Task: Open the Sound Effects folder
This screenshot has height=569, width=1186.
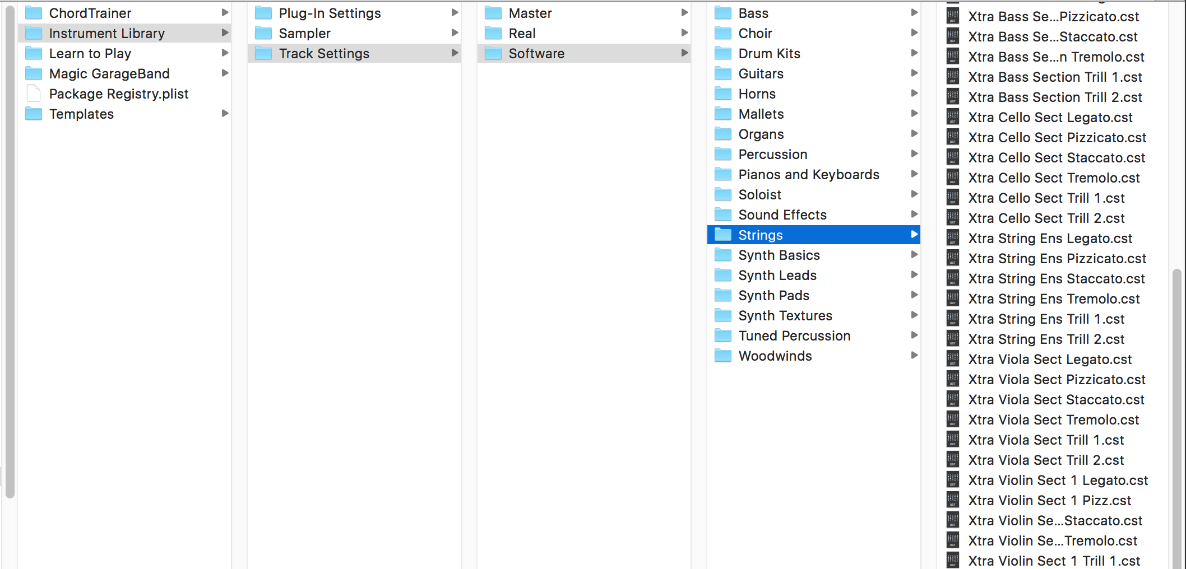Action: click(x=782, y=214)
